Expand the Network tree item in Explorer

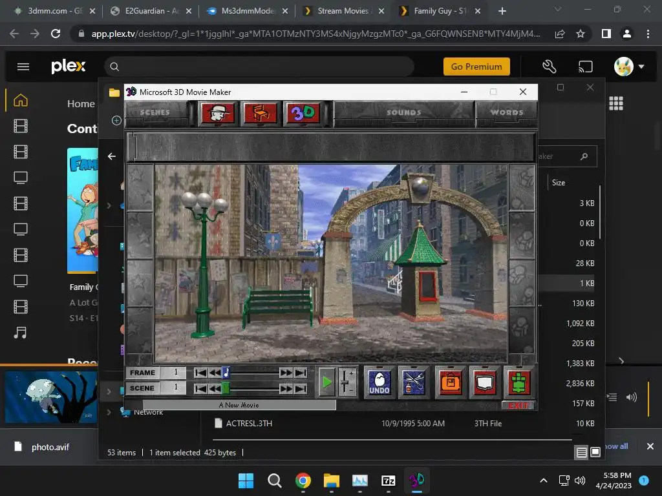[109, 411]
